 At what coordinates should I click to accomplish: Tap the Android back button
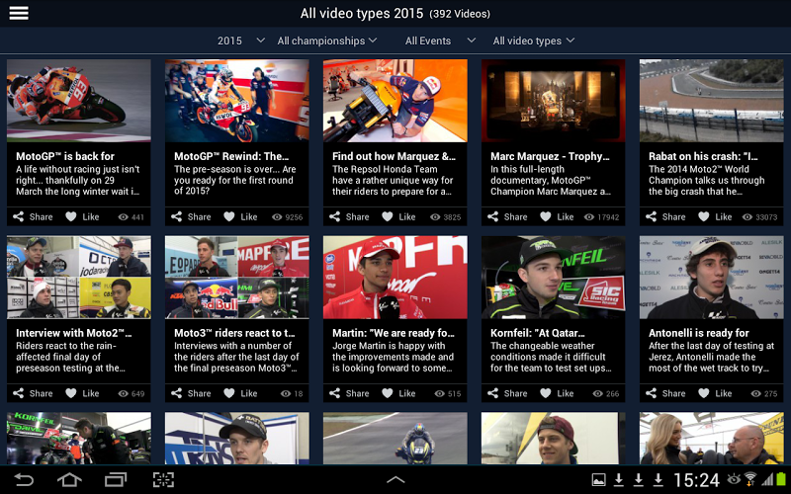pos(24,479)
